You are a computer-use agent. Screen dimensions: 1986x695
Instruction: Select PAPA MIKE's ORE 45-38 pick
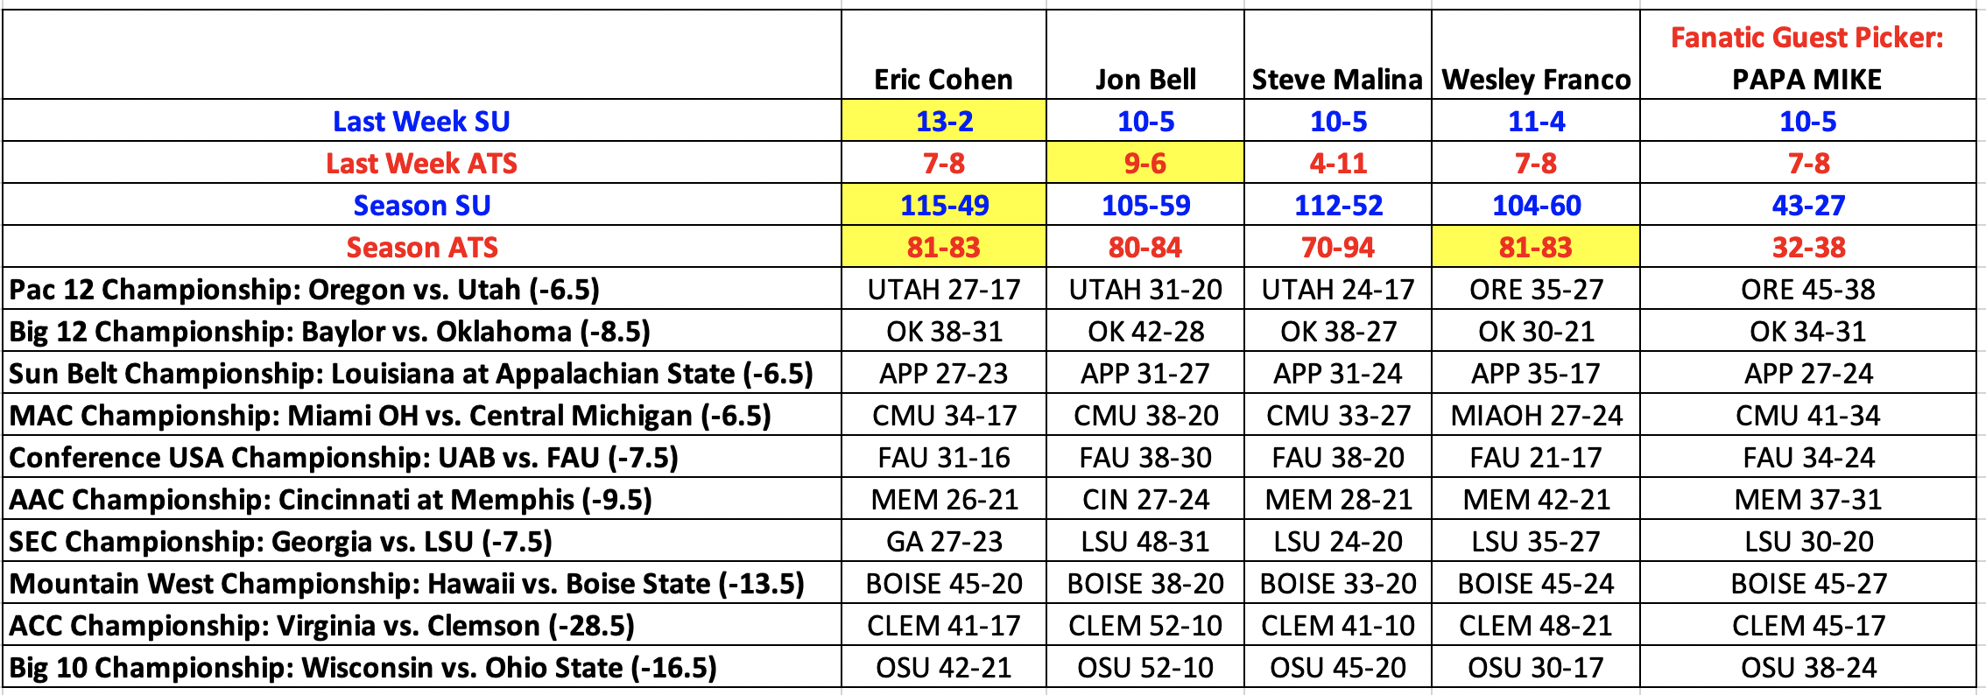(1807, 289)
